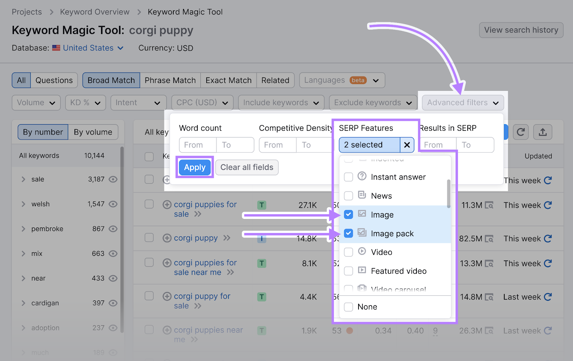Image resolution: width=573 pixels, height=361 pixels.
Task: Switch to the Questions tab
Action: click(x=54, y=80)
